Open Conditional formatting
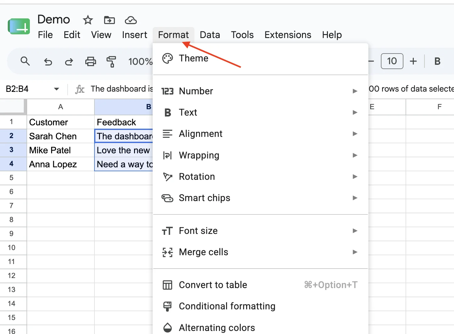This screenshot has height=334, width=454. [261, 306]
